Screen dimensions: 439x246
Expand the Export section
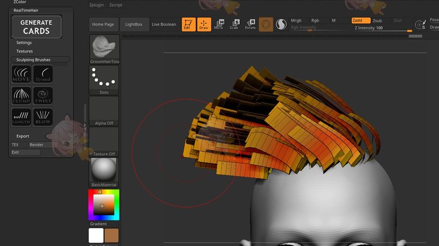pyautogui.click(x=23, y=136)
